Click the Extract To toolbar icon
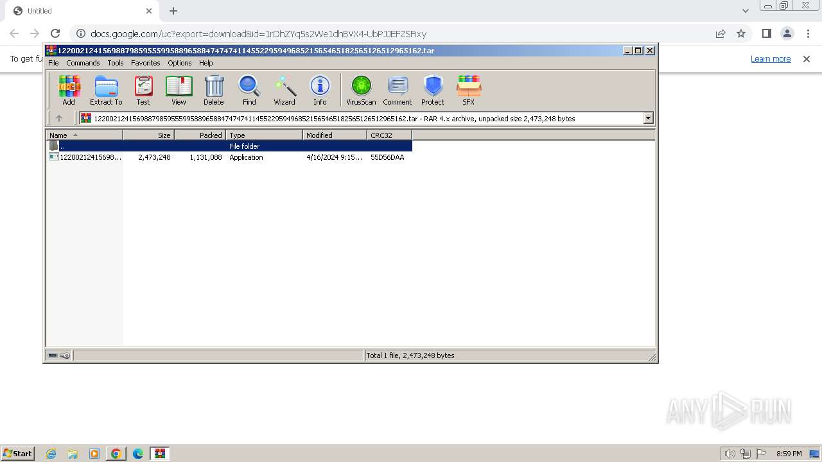 [x=106, y=90]
